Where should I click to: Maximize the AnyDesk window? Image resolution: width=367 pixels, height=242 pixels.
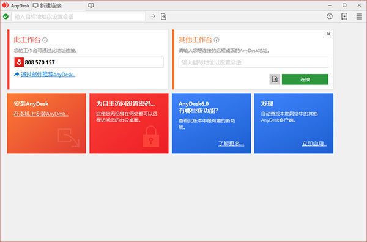click(x=344, y=5)
